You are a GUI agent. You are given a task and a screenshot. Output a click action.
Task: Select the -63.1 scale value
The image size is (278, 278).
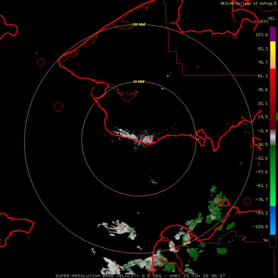[x=262, y=186]
